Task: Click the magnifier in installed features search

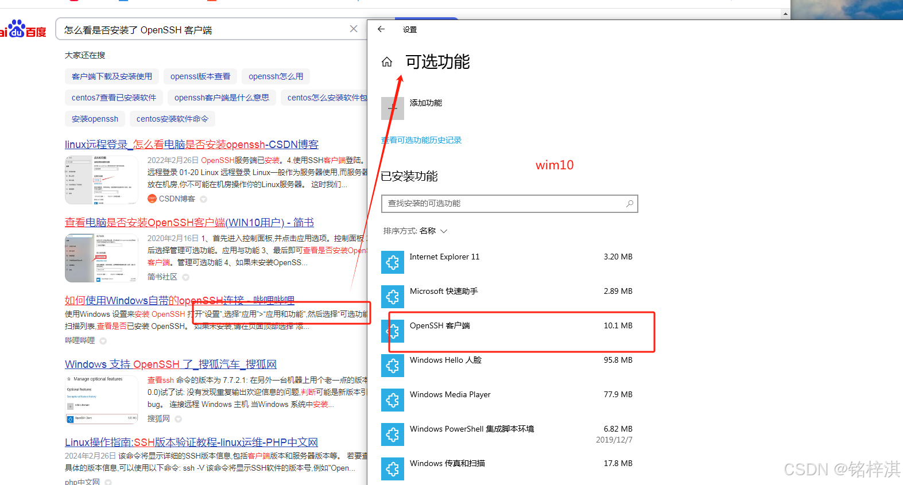Action: 630,204
